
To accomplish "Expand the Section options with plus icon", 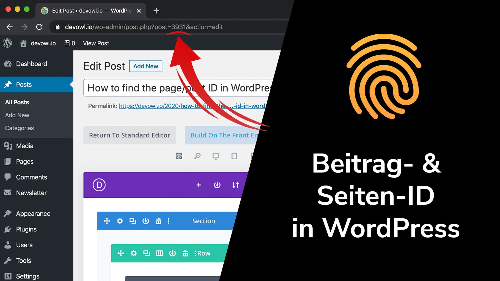I will (198, 185).
